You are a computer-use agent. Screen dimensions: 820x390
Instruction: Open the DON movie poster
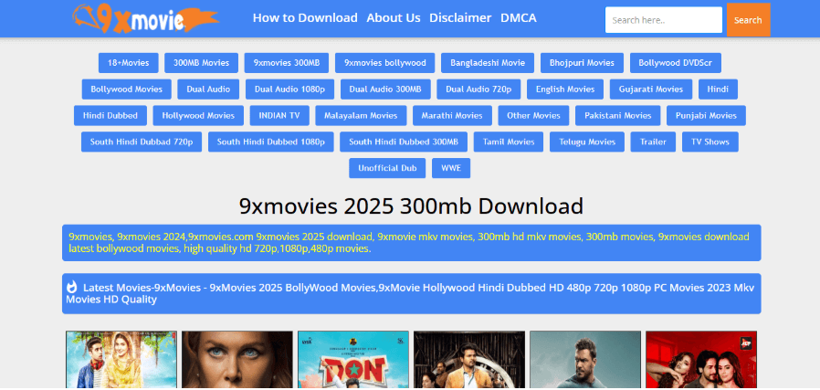(x=353, y=360)
